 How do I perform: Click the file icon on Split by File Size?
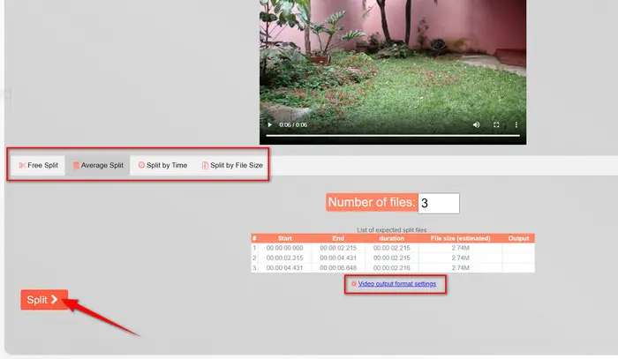tap(205, 165)
